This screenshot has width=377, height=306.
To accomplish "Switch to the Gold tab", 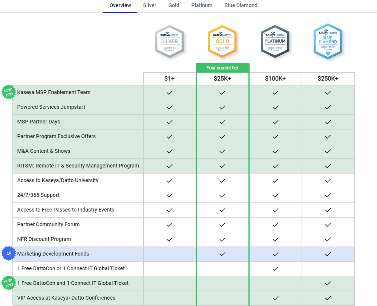I will coord(174,6).
